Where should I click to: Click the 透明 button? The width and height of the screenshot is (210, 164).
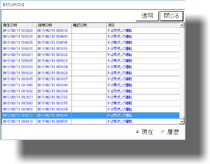(x=147, y=16)
